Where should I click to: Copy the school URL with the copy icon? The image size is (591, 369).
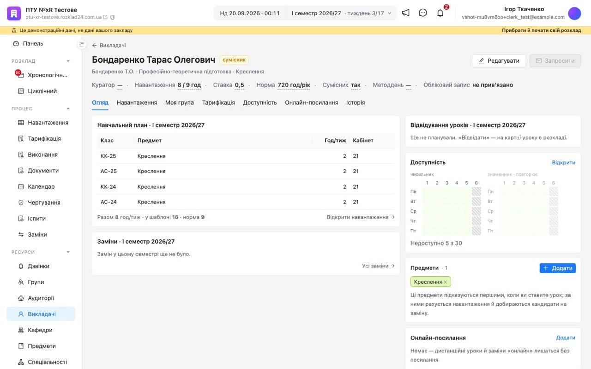point(113,17)
